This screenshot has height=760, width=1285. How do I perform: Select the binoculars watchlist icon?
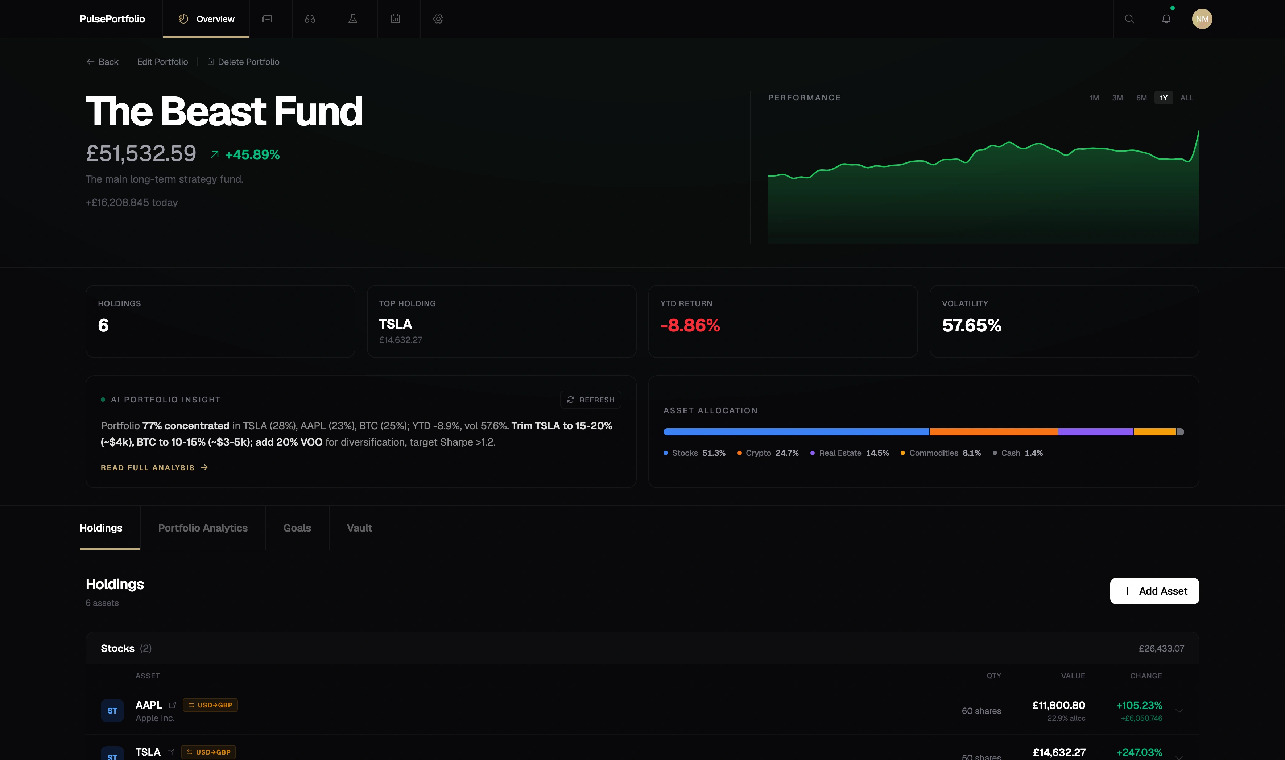pos(310,19)
